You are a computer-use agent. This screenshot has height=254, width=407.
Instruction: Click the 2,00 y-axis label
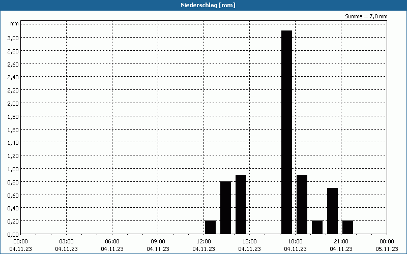tap(13, 104)
